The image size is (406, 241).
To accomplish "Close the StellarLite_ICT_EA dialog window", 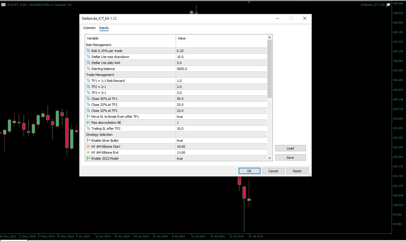I will tap(304, 18).
